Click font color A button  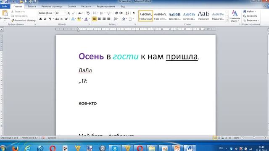tap(86, 19)
